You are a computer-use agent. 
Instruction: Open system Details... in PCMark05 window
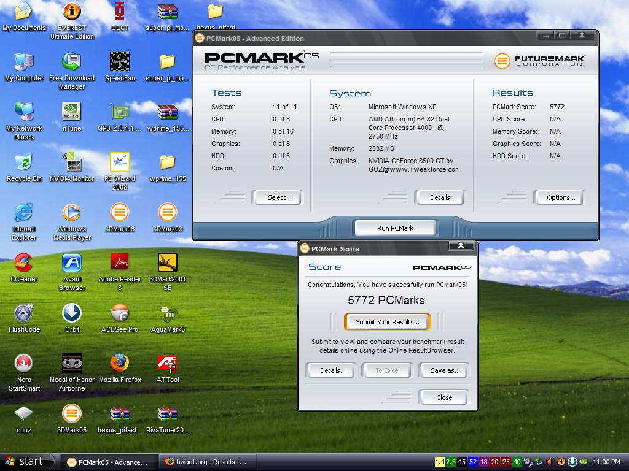(440, 197)
